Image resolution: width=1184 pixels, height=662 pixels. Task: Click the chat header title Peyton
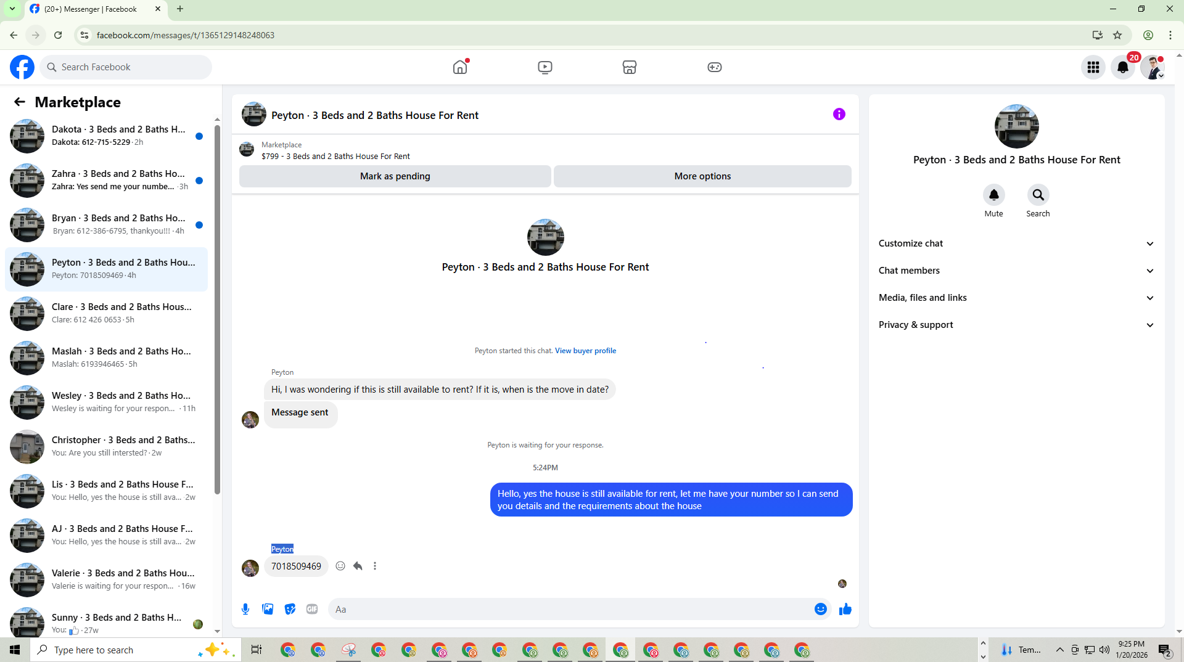pos(375,115)
